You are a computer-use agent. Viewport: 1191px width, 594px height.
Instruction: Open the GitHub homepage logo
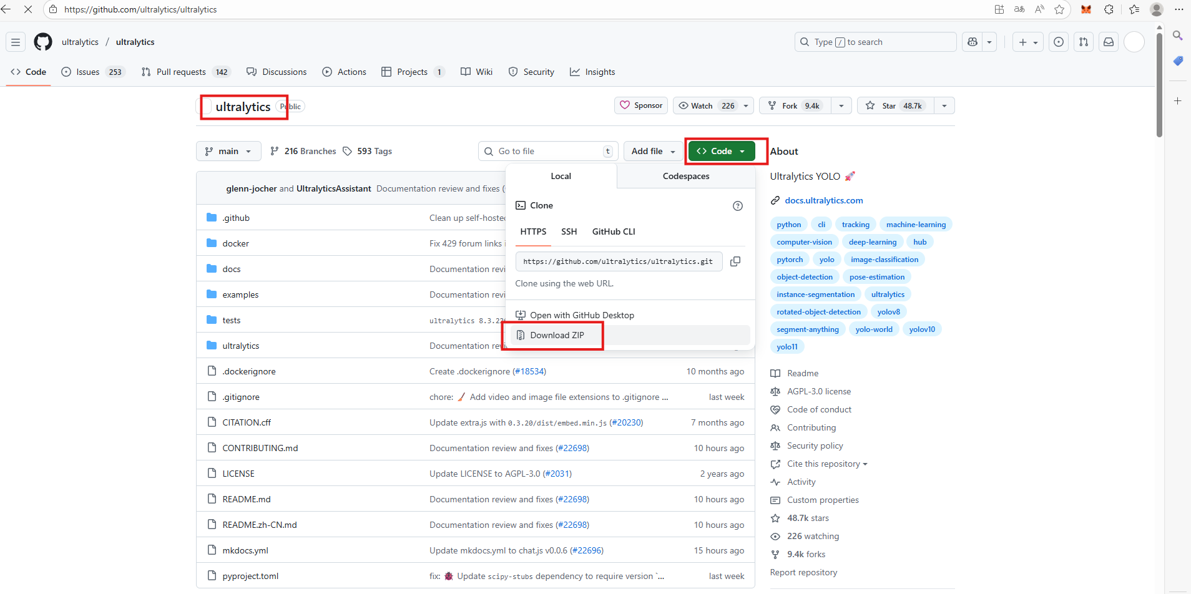[43, 42]
